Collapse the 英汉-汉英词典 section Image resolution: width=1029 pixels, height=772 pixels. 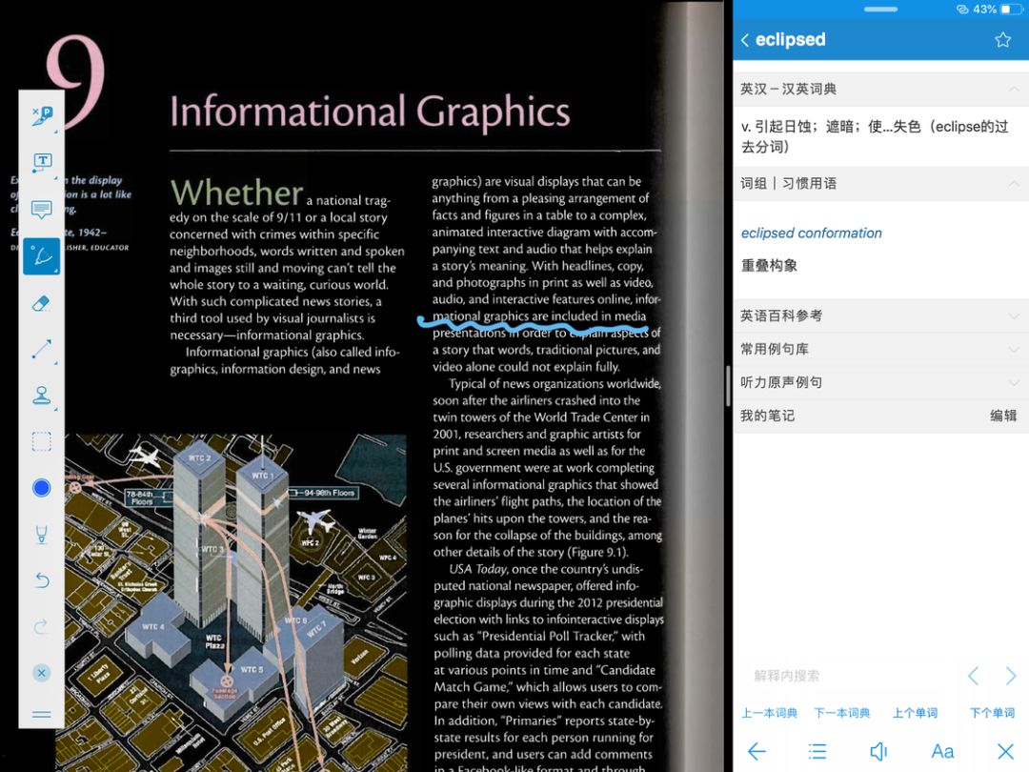point(1012,89)
